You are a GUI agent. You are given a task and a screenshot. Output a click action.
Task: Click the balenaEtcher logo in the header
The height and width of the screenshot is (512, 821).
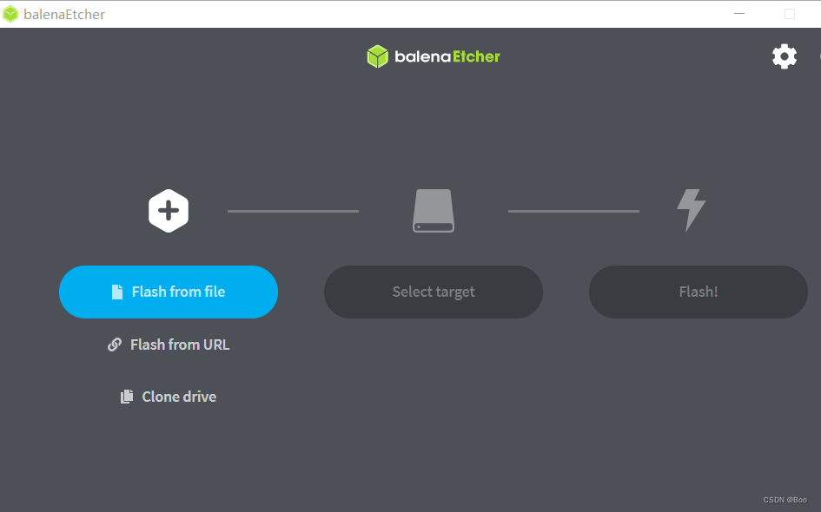(x=434, y=56)
